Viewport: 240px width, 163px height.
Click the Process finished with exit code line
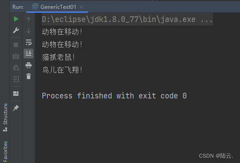pos(114,96)
